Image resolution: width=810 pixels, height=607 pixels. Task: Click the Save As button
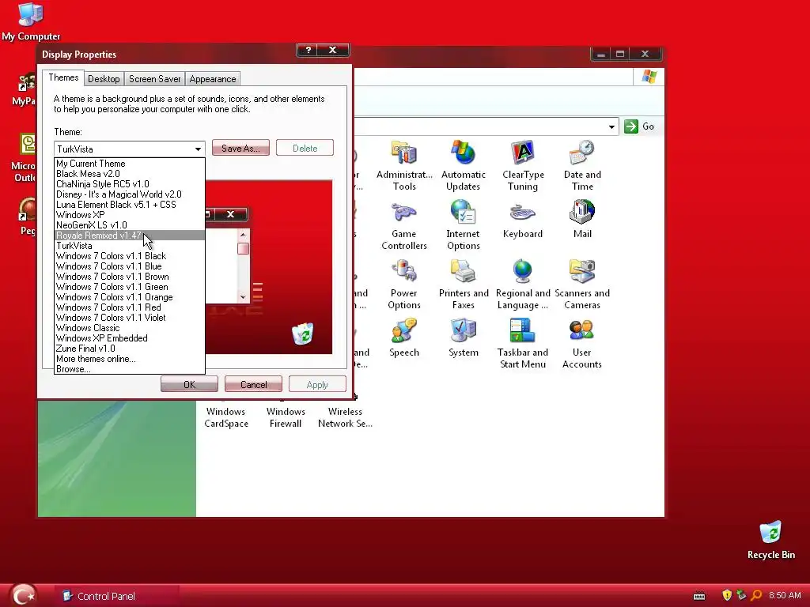(x=240, y=148)
